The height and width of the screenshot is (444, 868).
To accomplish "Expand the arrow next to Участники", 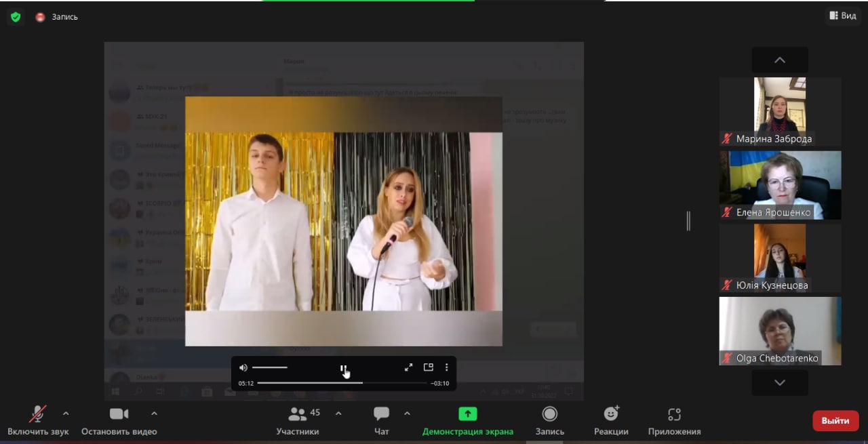I will click(x=338, y=413).
